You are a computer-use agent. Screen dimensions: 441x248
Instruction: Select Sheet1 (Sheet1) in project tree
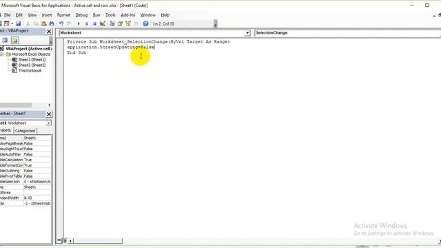click(x=32, y=60)
